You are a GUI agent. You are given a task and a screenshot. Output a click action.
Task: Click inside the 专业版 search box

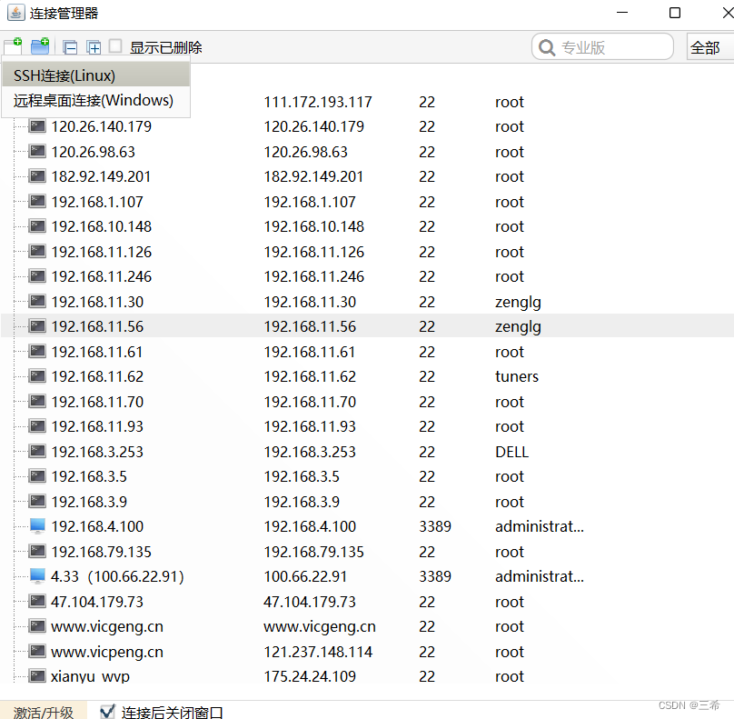pos(609,46)
